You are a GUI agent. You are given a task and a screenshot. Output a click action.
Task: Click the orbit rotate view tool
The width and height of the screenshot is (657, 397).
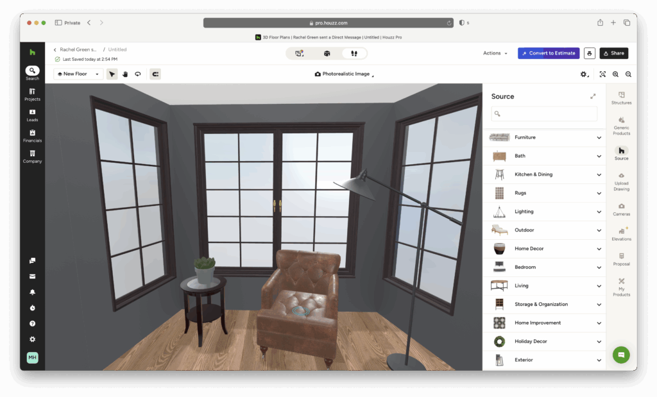pyautogui.click(x=137, y=74)
